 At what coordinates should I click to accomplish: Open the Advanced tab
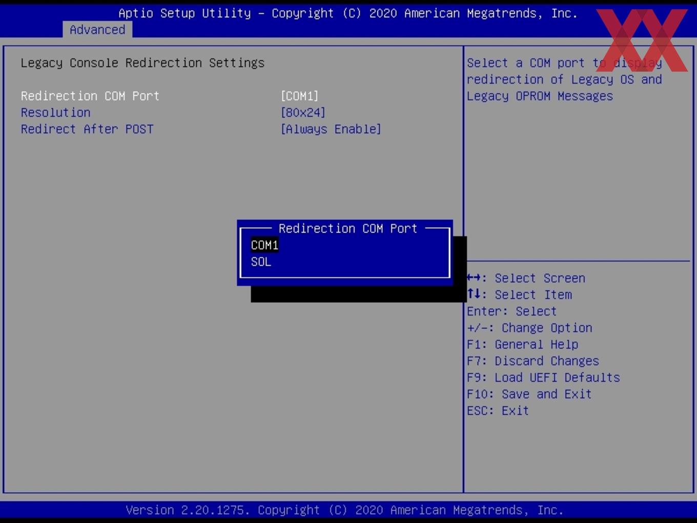97,30
